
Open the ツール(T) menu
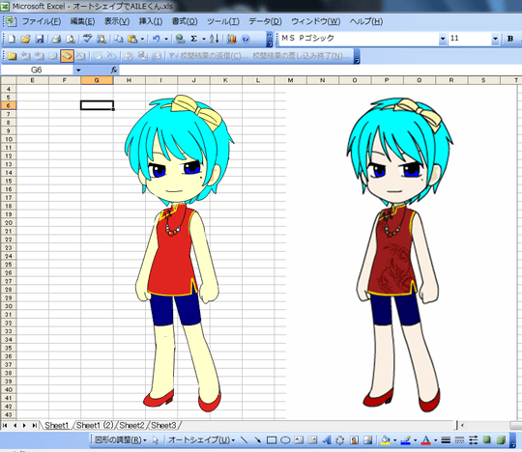click(x=223, y=21)
